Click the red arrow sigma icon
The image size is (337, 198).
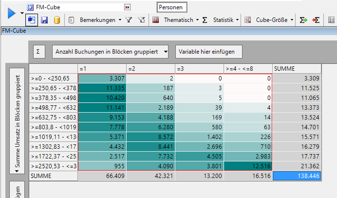tap(316, 20)
